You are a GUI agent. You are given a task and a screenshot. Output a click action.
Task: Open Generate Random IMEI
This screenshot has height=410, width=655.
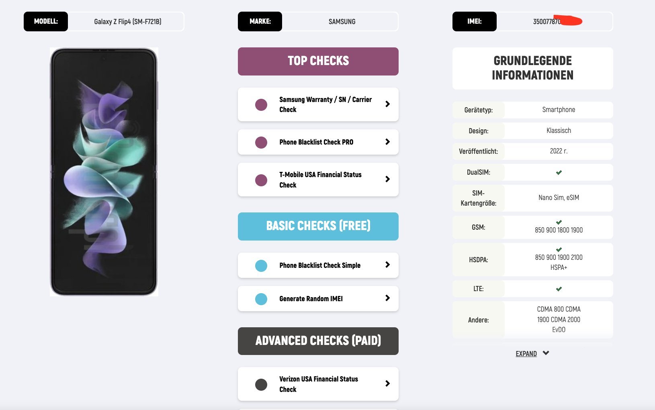tap(311, 299)
